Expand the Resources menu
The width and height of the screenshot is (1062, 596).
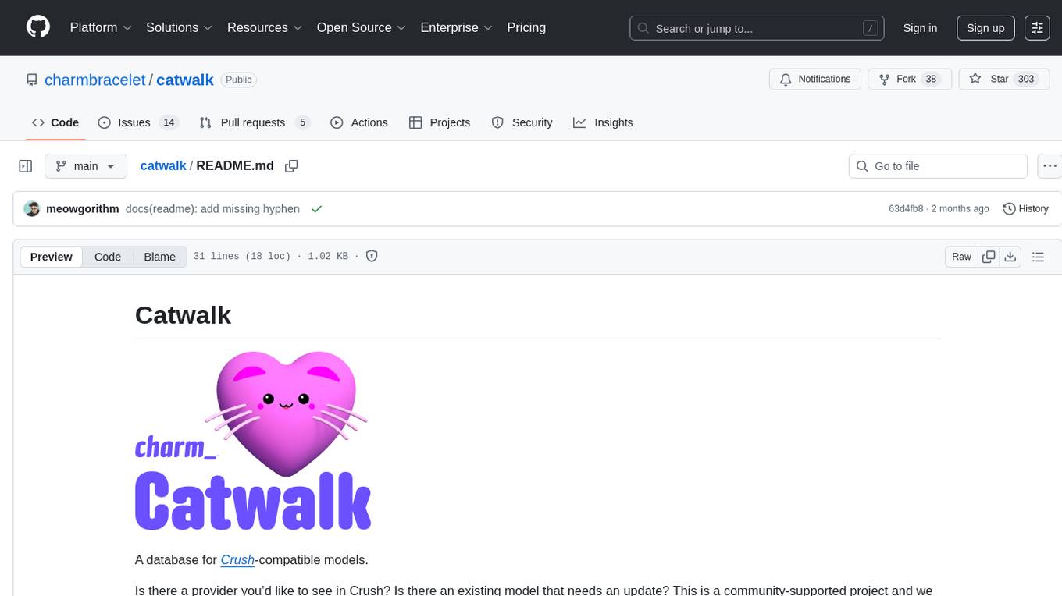pos(265,27)
